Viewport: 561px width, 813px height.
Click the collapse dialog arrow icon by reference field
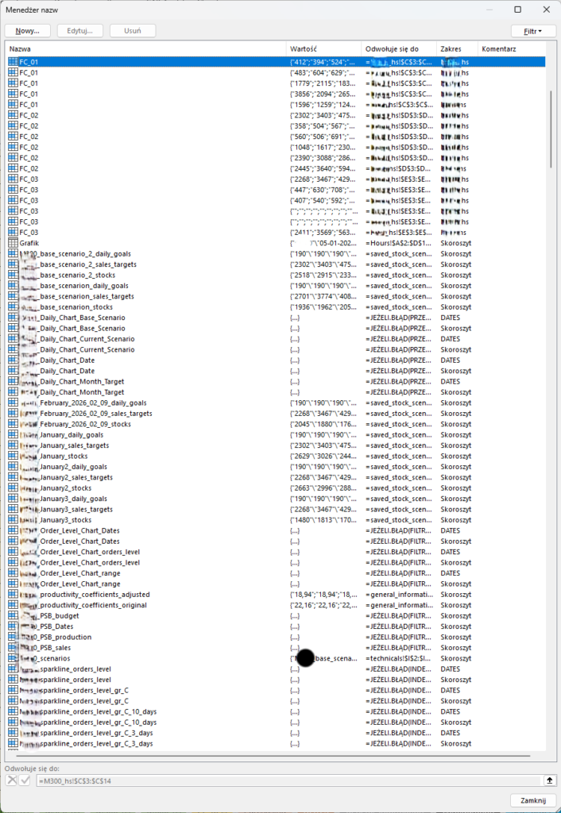tap(549, 780)
